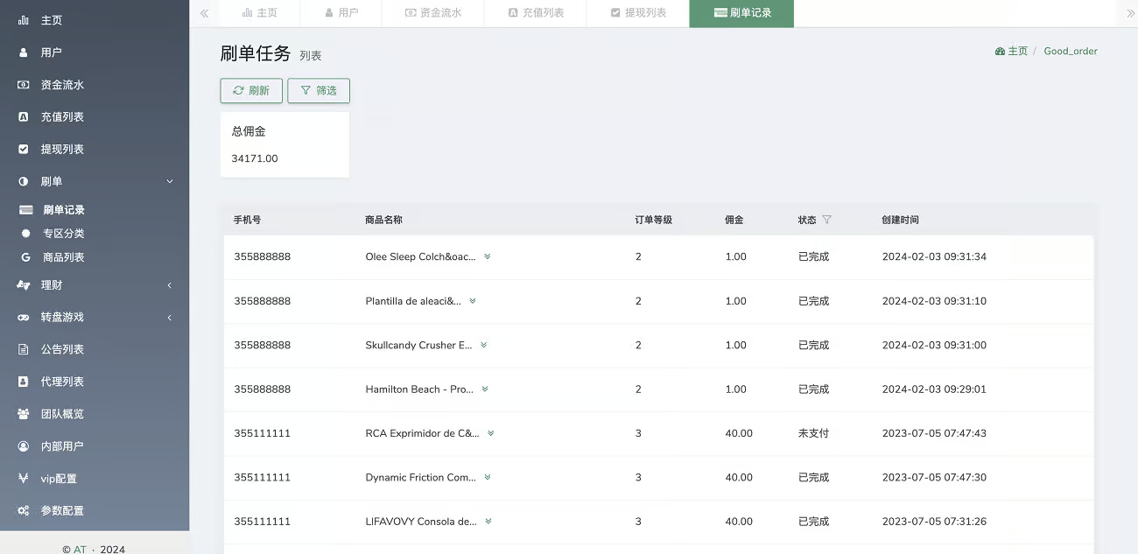This screenshot has width=1138, height=554.
Task: Select 商品列表 in the sidebar submenu
Action: pos(64,257)
